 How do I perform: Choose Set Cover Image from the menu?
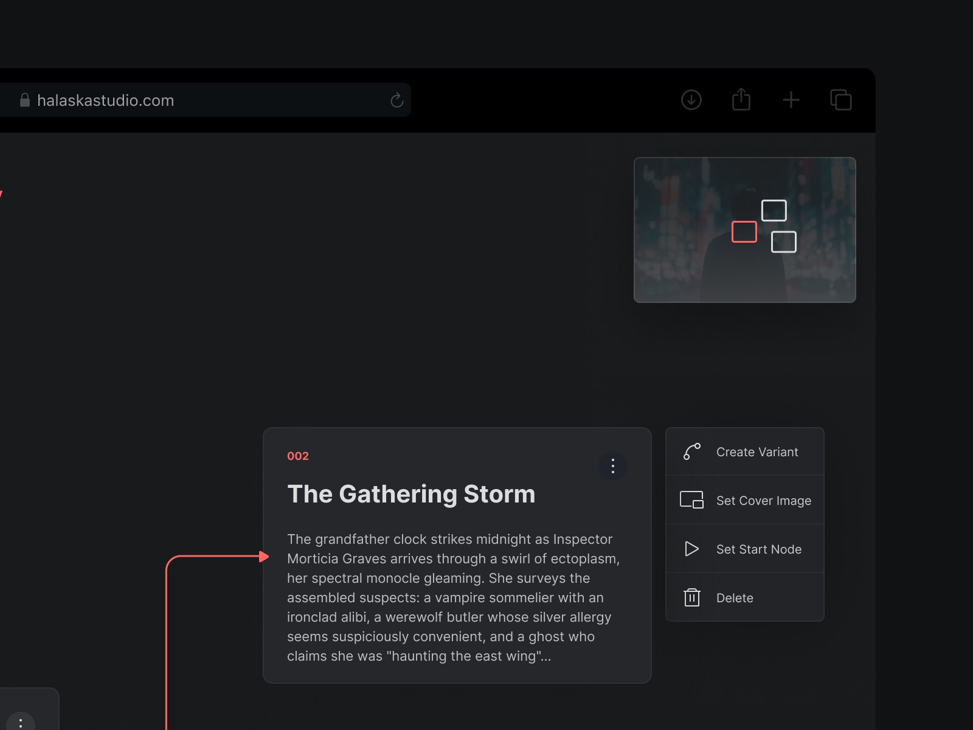tap(745, 500)
